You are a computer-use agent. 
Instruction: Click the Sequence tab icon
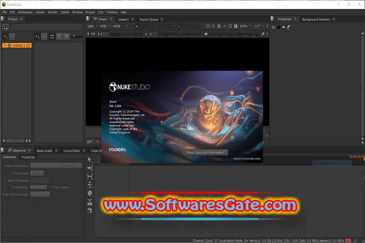10,150
